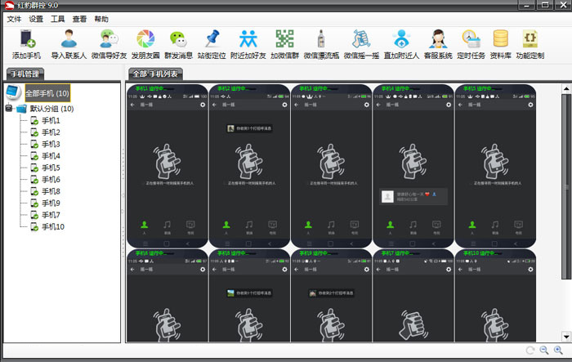Image resolution: width=572 pixels, height=362 pixels.
Task: Select 手机4 in the tree
Action: click(x=51, y=156)
